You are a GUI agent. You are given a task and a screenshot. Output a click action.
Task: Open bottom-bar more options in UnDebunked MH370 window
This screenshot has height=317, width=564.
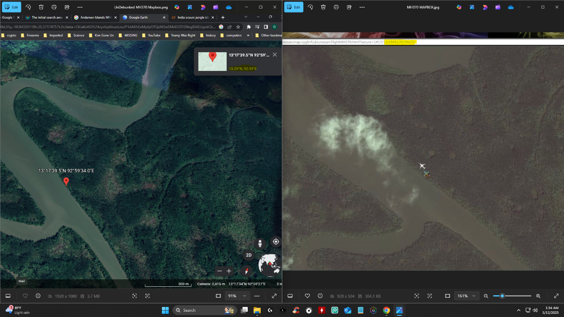257,296
